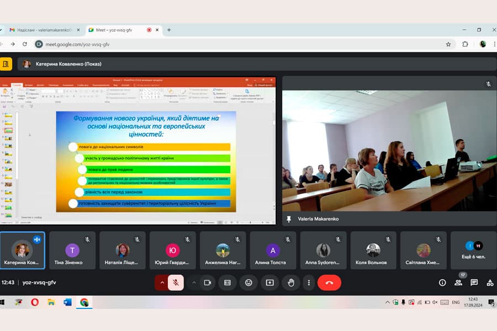
Task: Click the address bar with meet.google.com URL
Action: [241, 44]
